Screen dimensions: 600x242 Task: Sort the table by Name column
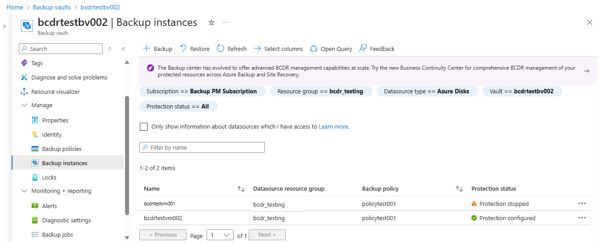point(241,189)
